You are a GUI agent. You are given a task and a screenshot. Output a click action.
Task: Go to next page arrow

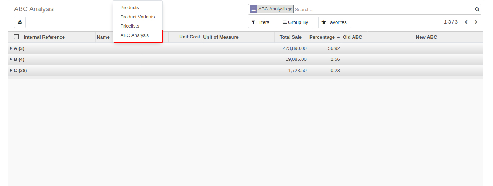(x=476, y=22)
